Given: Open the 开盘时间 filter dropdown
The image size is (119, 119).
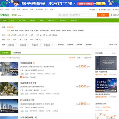Looking at the screenshot, I should [x=37, y=45].
